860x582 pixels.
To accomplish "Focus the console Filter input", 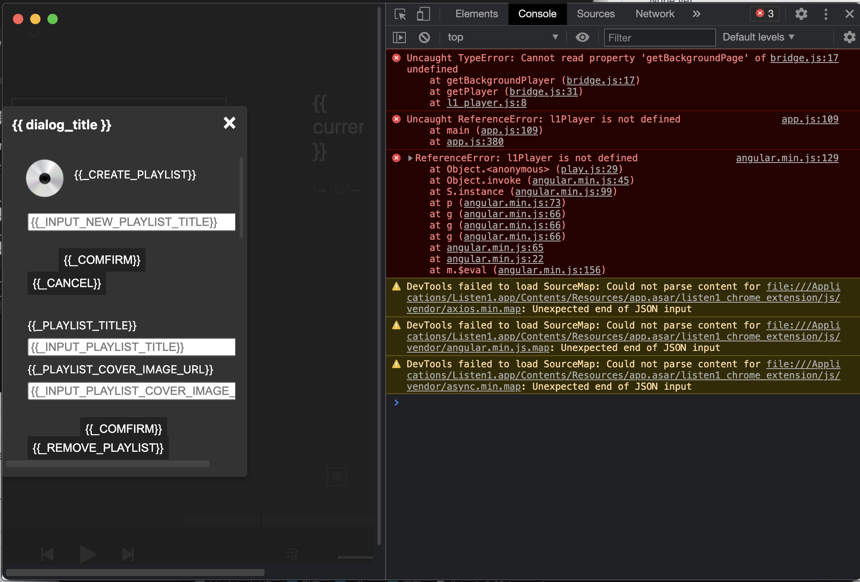I will point(659,38).
